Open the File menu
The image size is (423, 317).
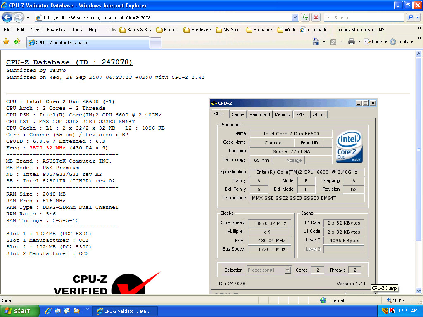click(7, 30)
